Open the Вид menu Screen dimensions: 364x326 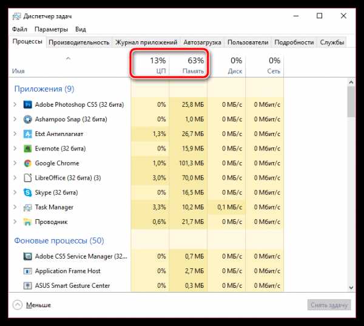point(81,29)
